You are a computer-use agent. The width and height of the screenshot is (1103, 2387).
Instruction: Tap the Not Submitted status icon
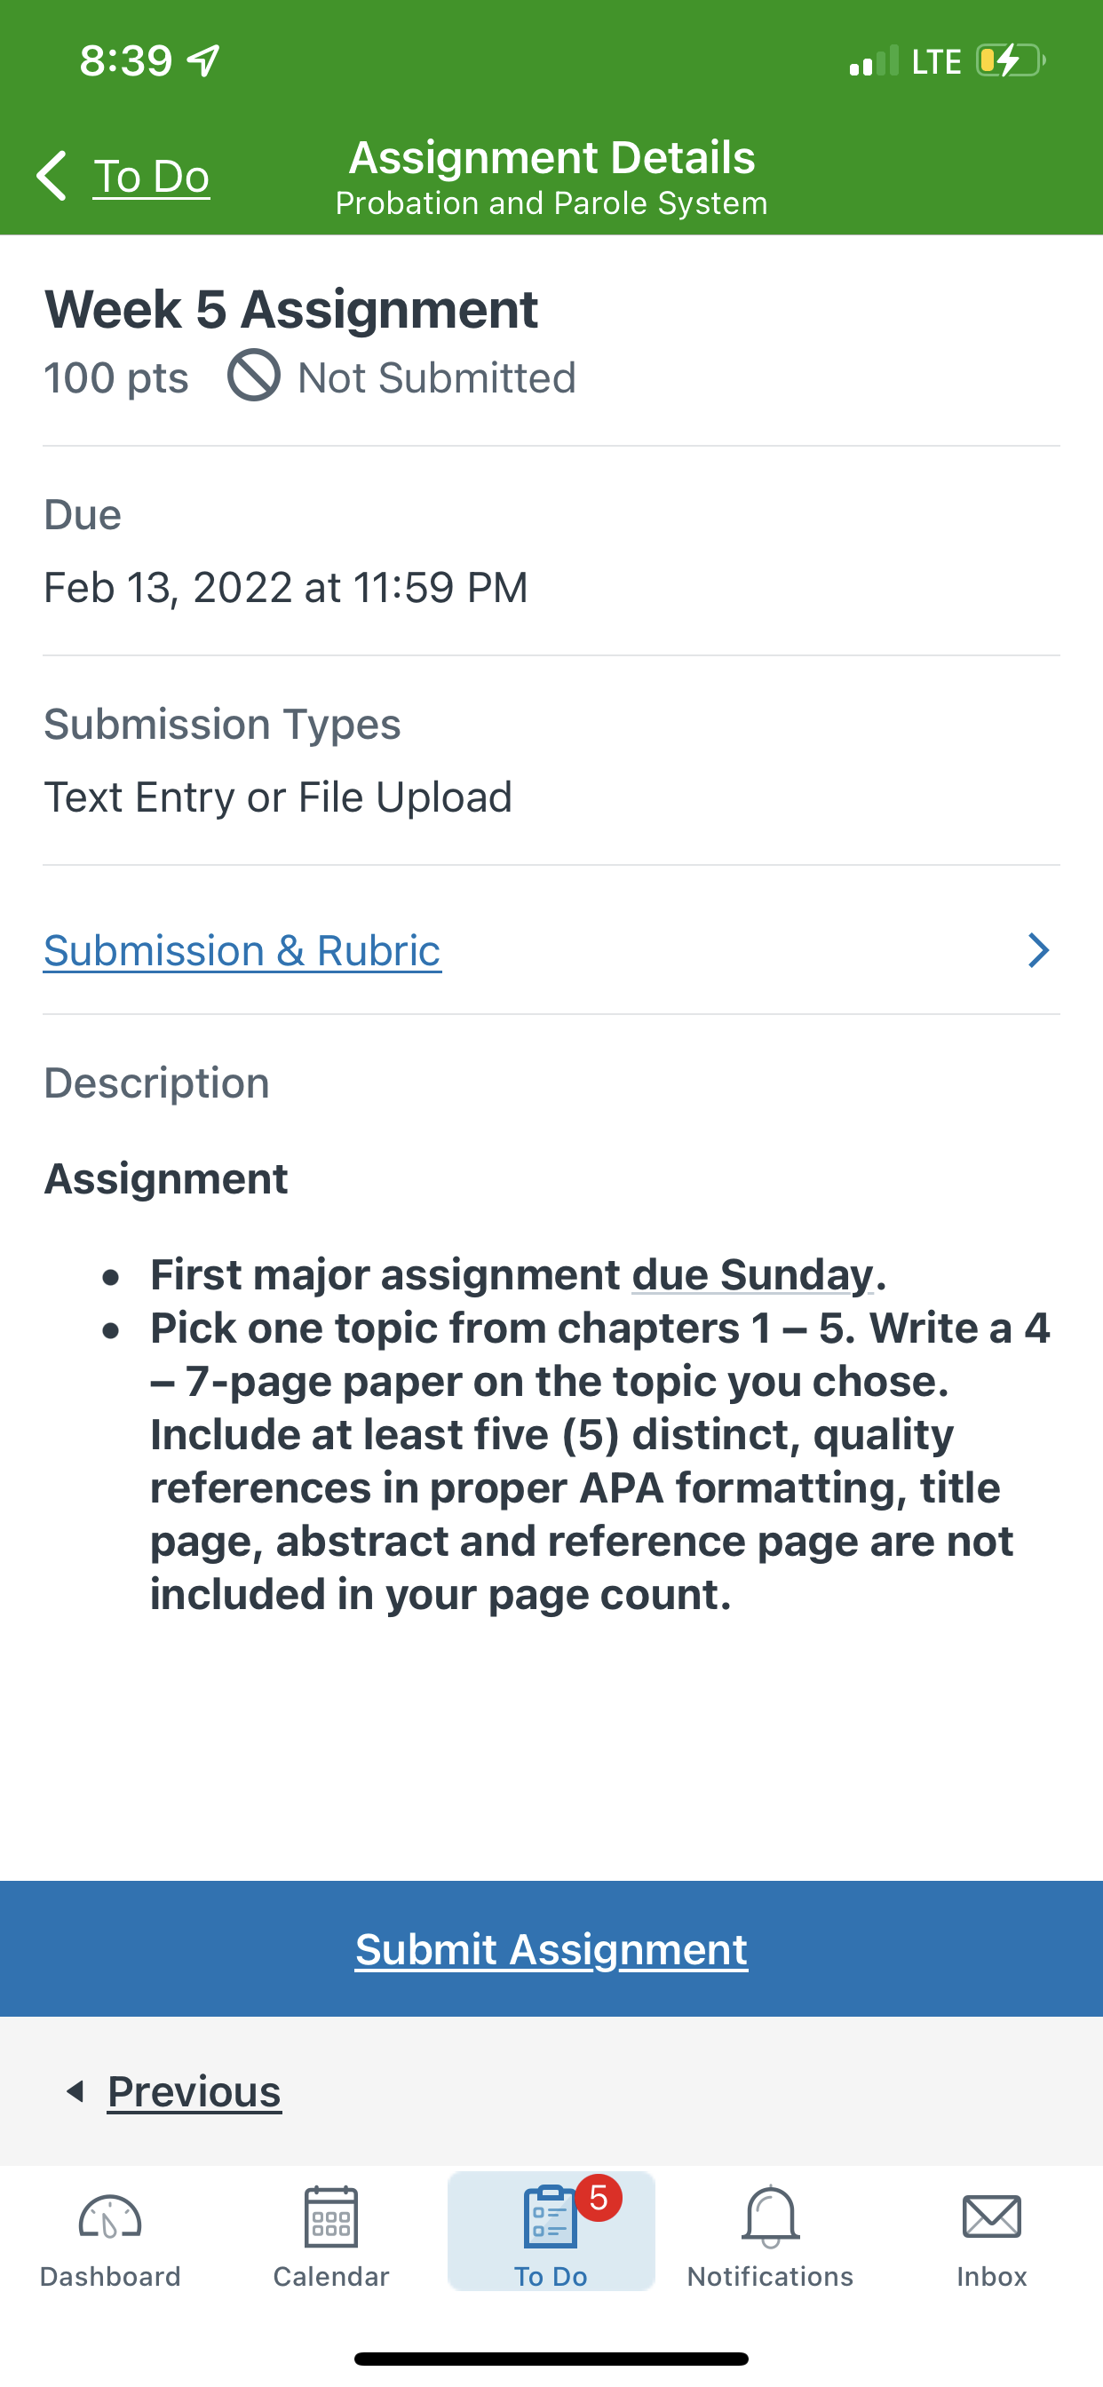(x=254, y=376)
